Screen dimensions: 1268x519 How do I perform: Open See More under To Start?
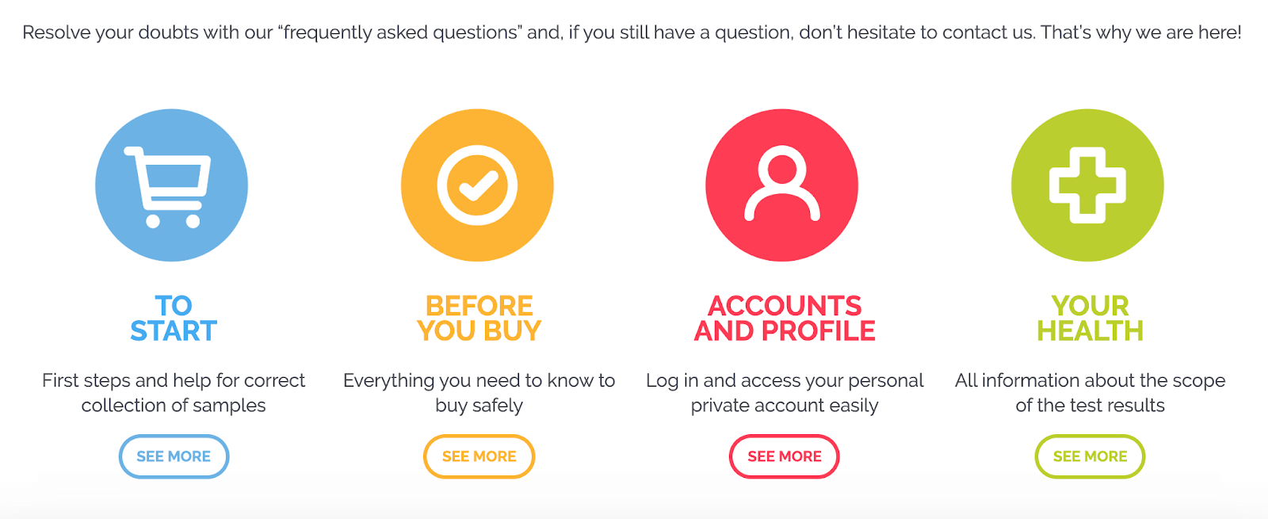pyautogui.click(x=174, y=456)
